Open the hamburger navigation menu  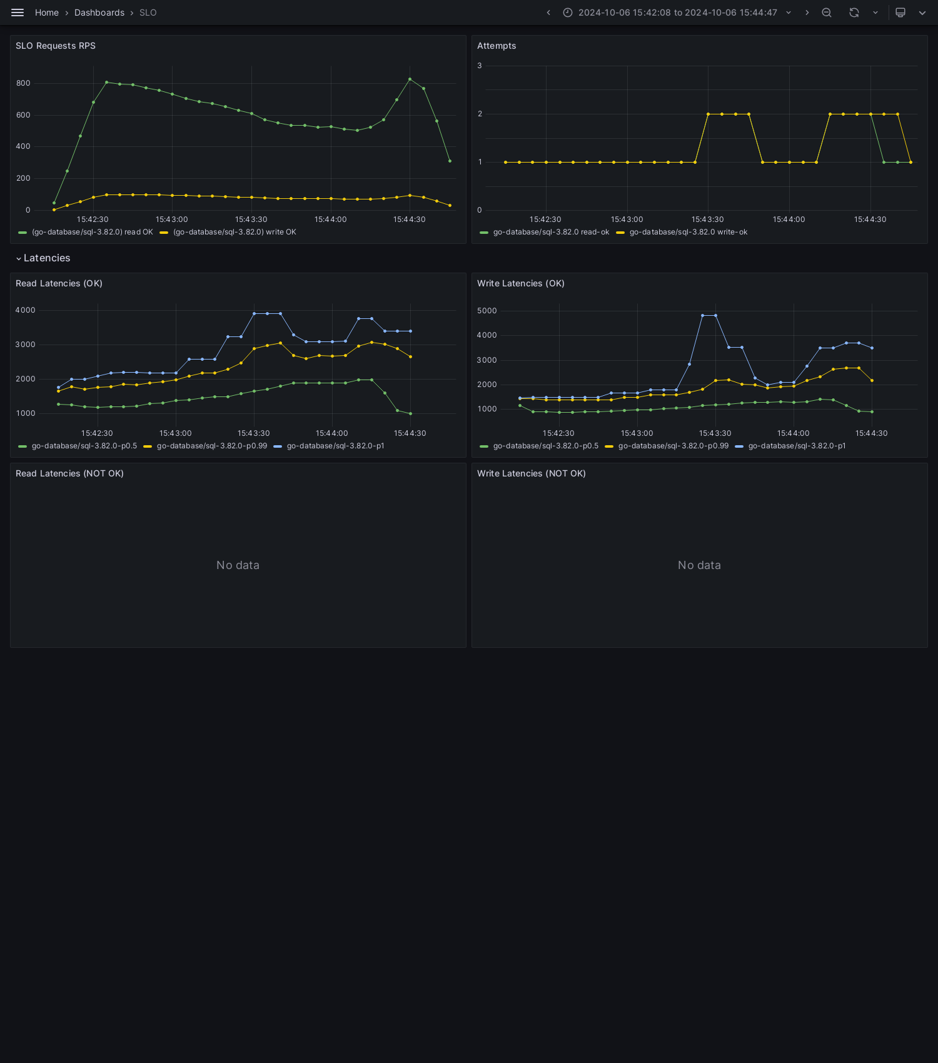tap(18, 13)
